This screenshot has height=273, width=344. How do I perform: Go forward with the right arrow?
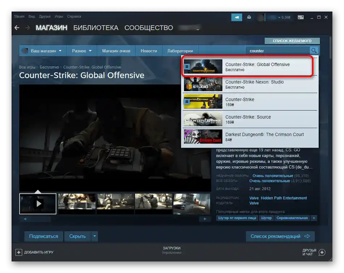point(28,28)
